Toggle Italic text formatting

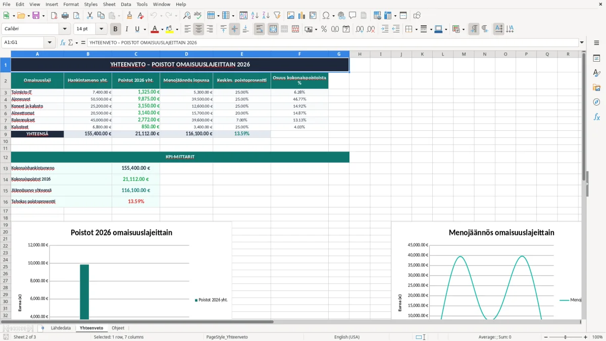coord(127,29)
